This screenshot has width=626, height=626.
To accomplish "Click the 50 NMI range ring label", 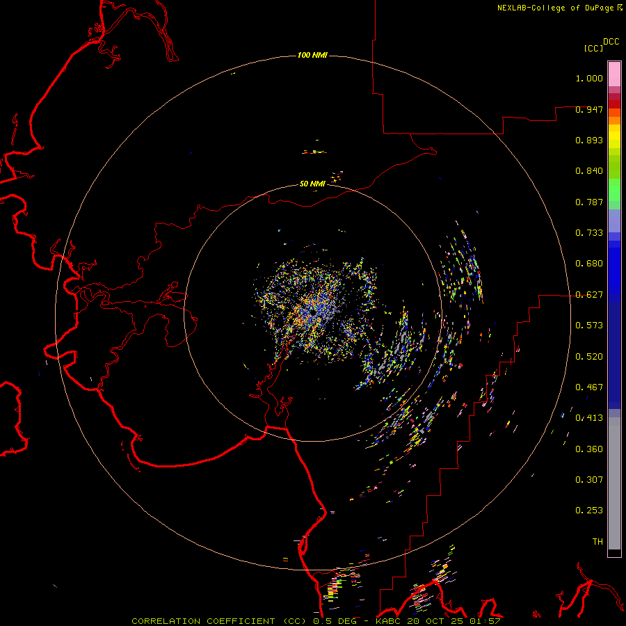I will [312, 184].
